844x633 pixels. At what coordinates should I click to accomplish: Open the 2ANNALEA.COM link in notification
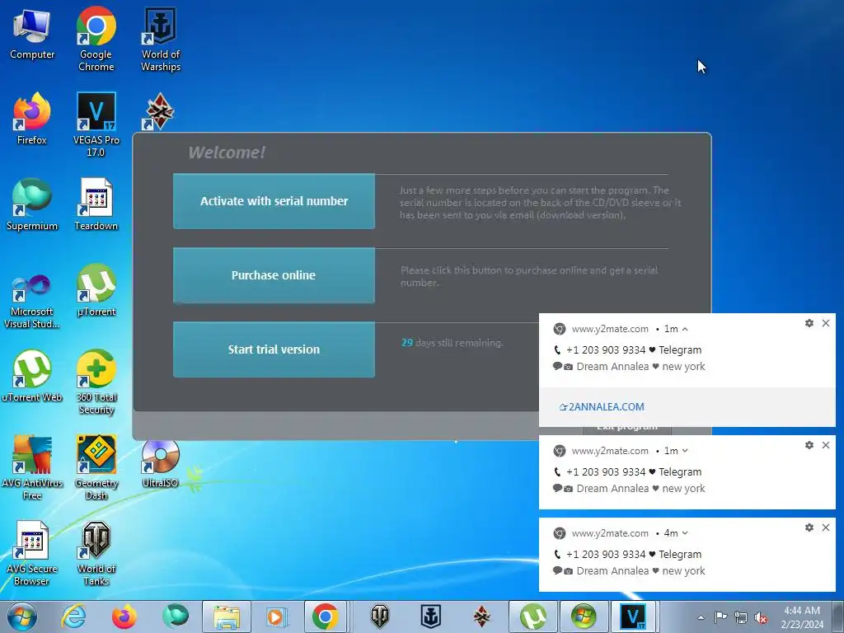pyautogui.click(x=602, y=407)
